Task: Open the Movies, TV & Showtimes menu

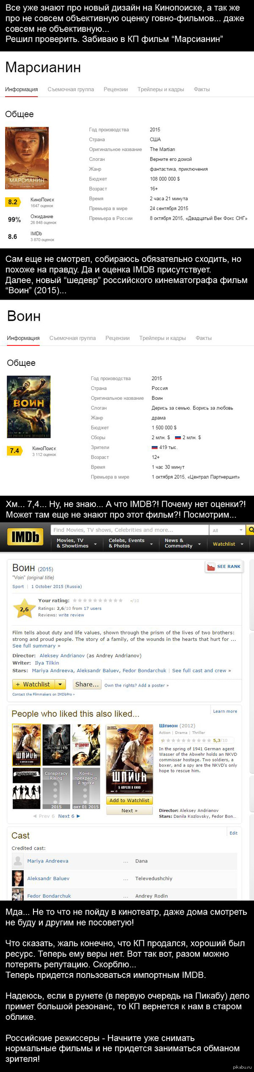Action: [77, 543]
